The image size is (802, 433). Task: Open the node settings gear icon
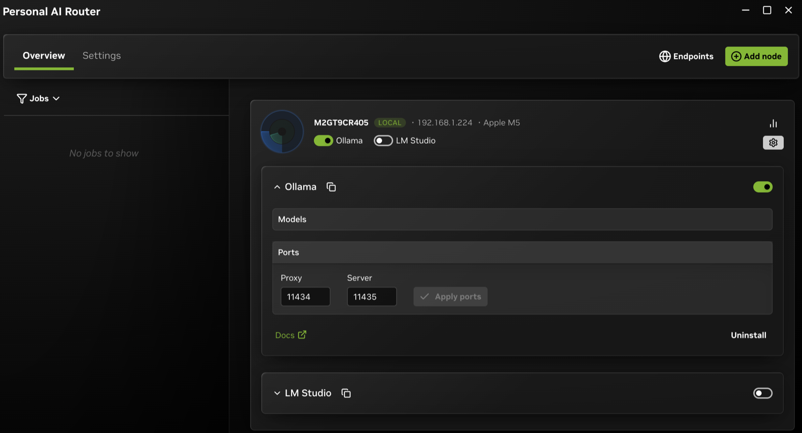pyautogui.click(x=773, y=143)
